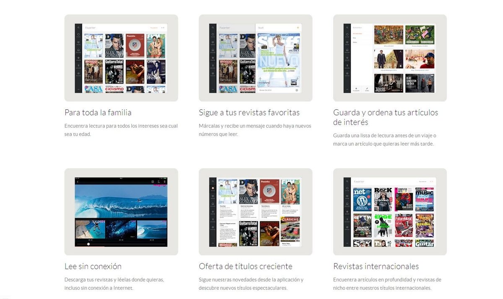Click search icon in 'Revistas internacionales' screenshot sidebar

(x=347, y=182)
